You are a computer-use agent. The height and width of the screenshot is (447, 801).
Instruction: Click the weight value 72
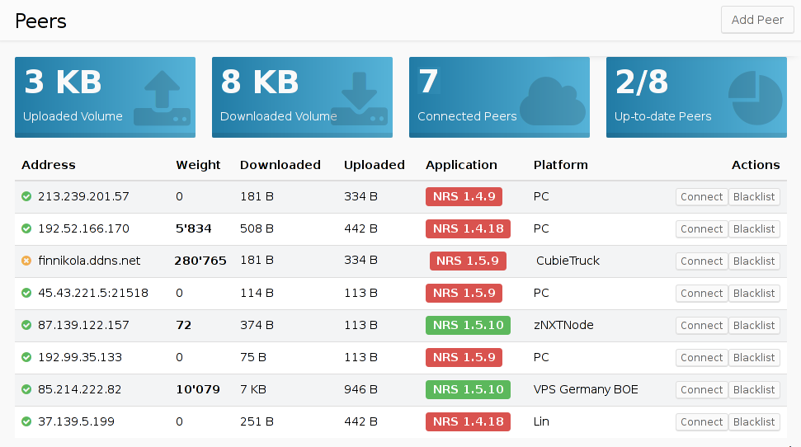[x=183, y=325]
